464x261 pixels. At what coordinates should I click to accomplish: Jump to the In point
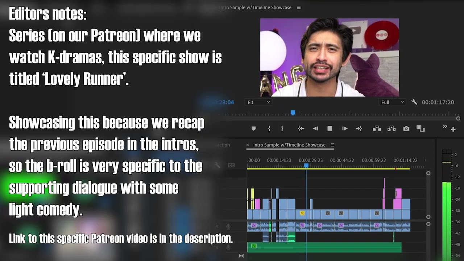301,129
